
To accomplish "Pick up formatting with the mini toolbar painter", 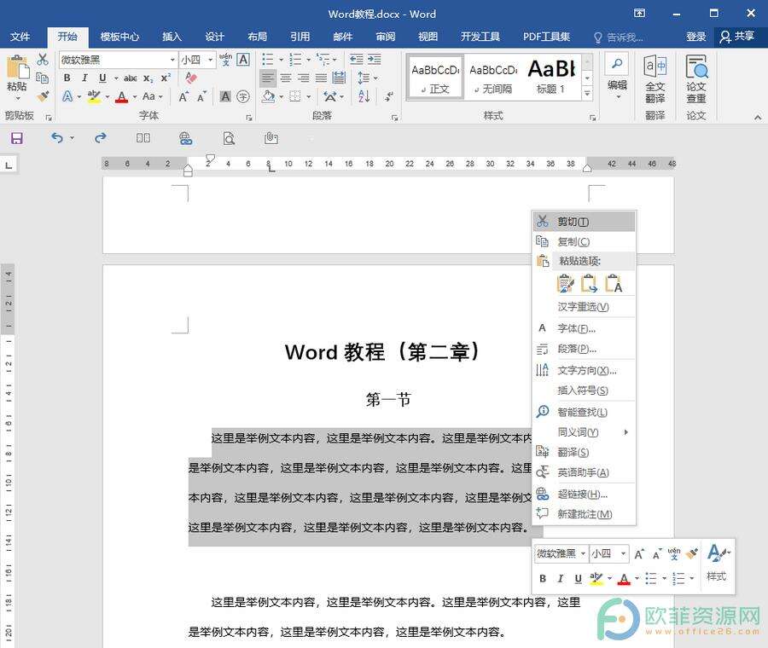I will tap(691, 553).
